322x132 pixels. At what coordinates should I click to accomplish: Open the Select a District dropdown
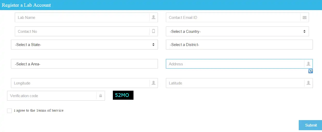coord(239,45)
